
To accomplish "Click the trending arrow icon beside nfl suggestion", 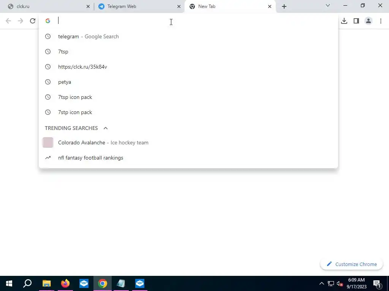I will coord(48,158).
